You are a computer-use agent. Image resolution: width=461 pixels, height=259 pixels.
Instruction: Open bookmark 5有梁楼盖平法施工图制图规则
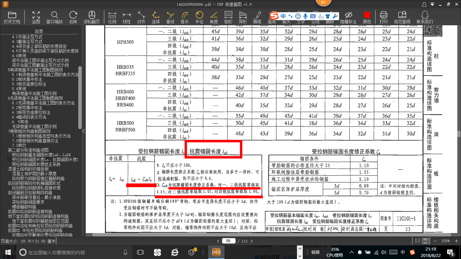tap(35, 70)
